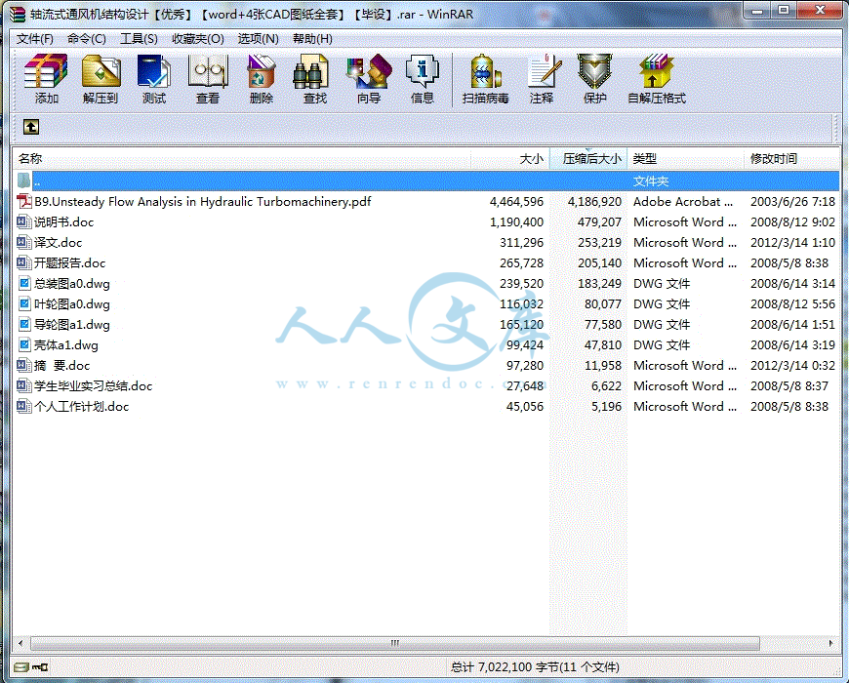Select the file 壳体a1.dwg
This screenshot has width=849, height=683.
[x=66, y=344]
